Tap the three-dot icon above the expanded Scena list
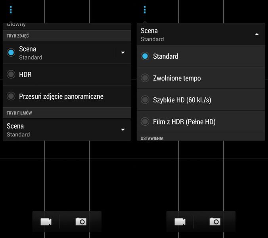 pyautogui.click(x=145, y=10)
